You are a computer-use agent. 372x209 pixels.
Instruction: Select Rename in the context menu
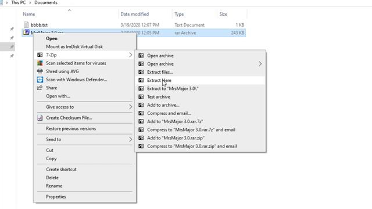click(x=54, y=186)
